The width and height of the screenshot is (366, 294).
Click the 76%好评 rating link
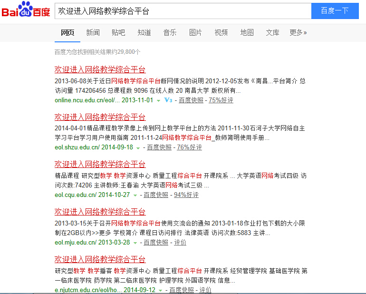(x=189, y=147)
